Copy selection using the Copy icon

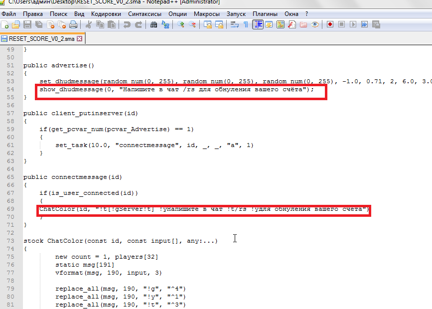pyautogui.click(x=100, y=25)
